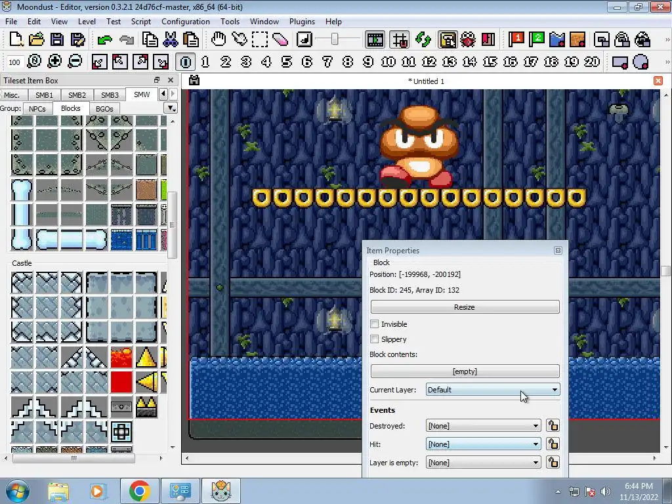This screenshot has height=504, width=672.
Task: Open the Configuration menu
Action: 186,22
